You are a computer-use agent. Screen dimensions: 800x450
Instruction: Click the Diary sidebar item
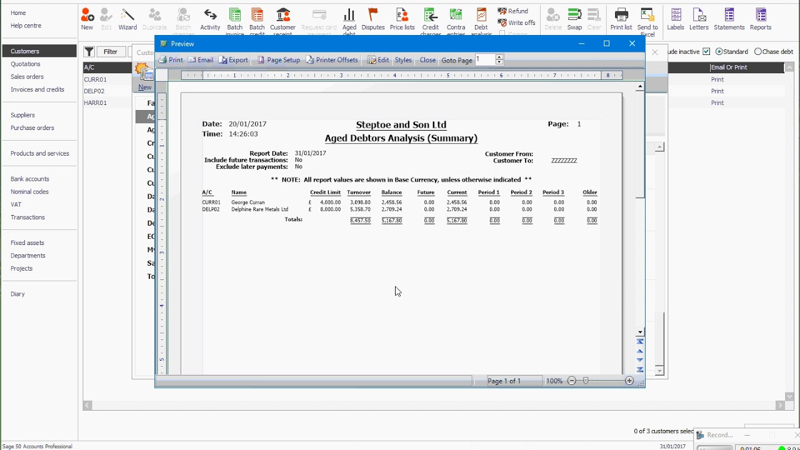pyautogui.click(x=17, y=294)
